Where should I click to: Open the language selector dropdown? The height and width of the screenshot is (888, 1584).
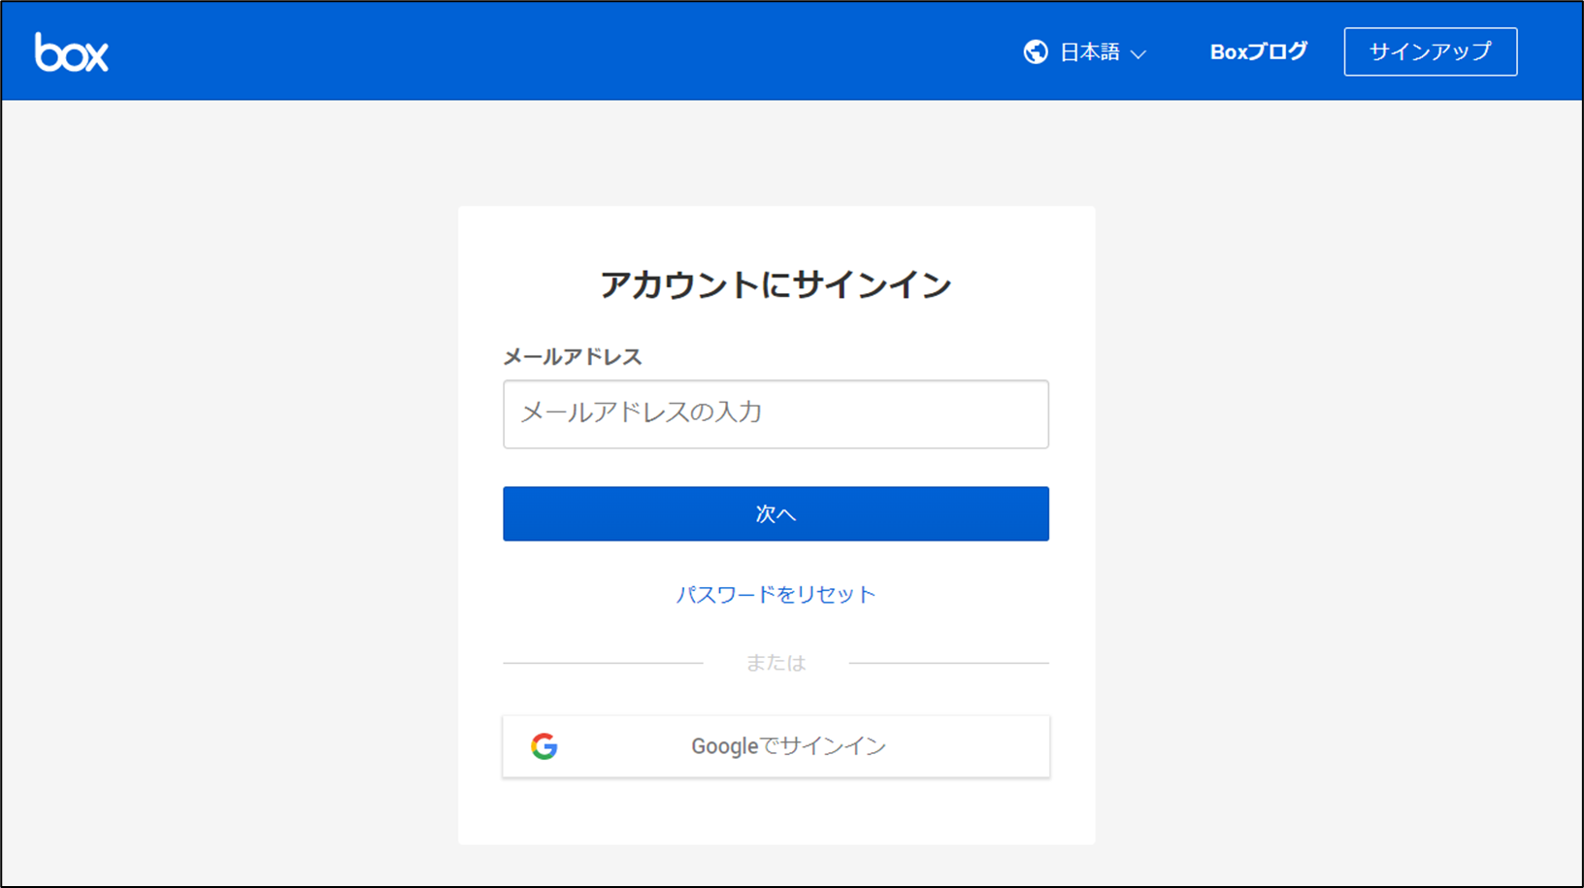coord(1087,51)
